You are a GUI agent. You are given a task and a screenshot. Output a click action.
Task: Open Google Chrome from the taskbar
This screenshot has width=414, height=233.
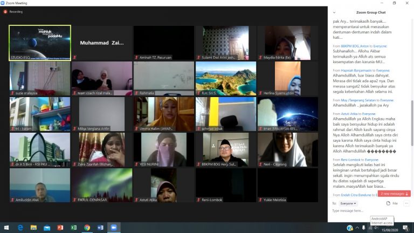(87, 228)
